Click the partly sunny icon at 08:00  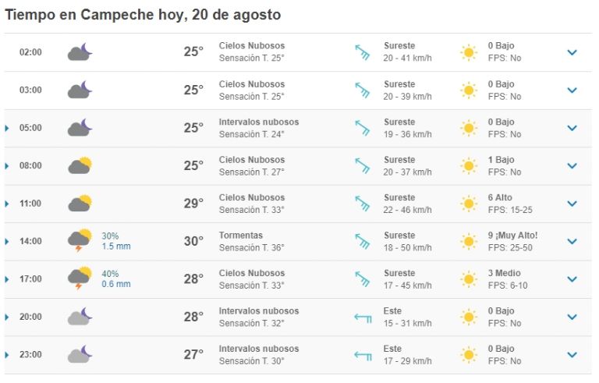pos(80,165)
